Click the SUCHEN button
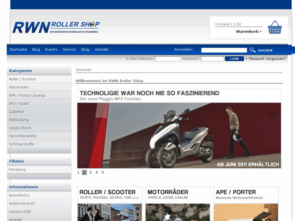Screen dimensions: 295x221 (x=265, y=50)
